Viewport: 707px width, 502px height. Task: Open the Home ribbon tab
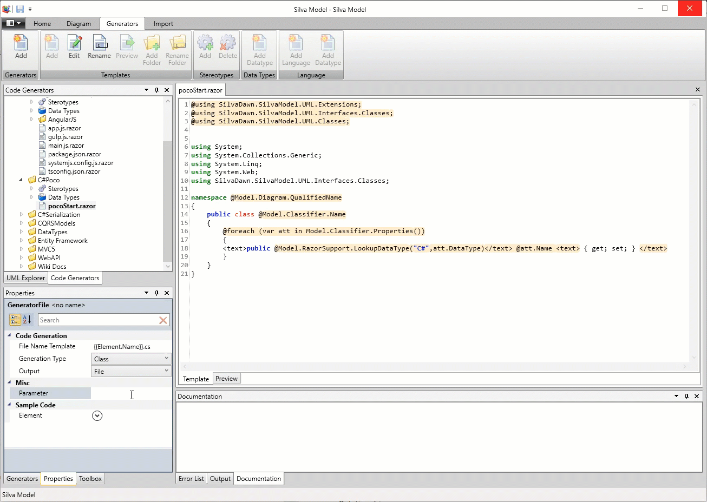click(x=42, y=24)
